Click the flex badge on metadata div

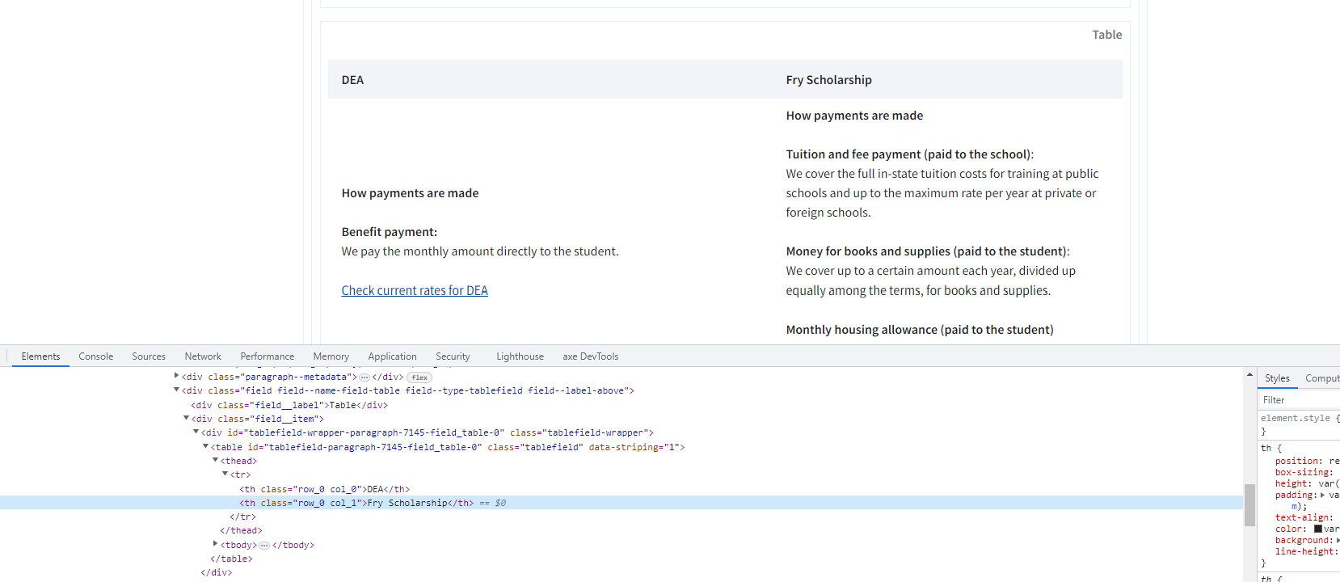419,377
